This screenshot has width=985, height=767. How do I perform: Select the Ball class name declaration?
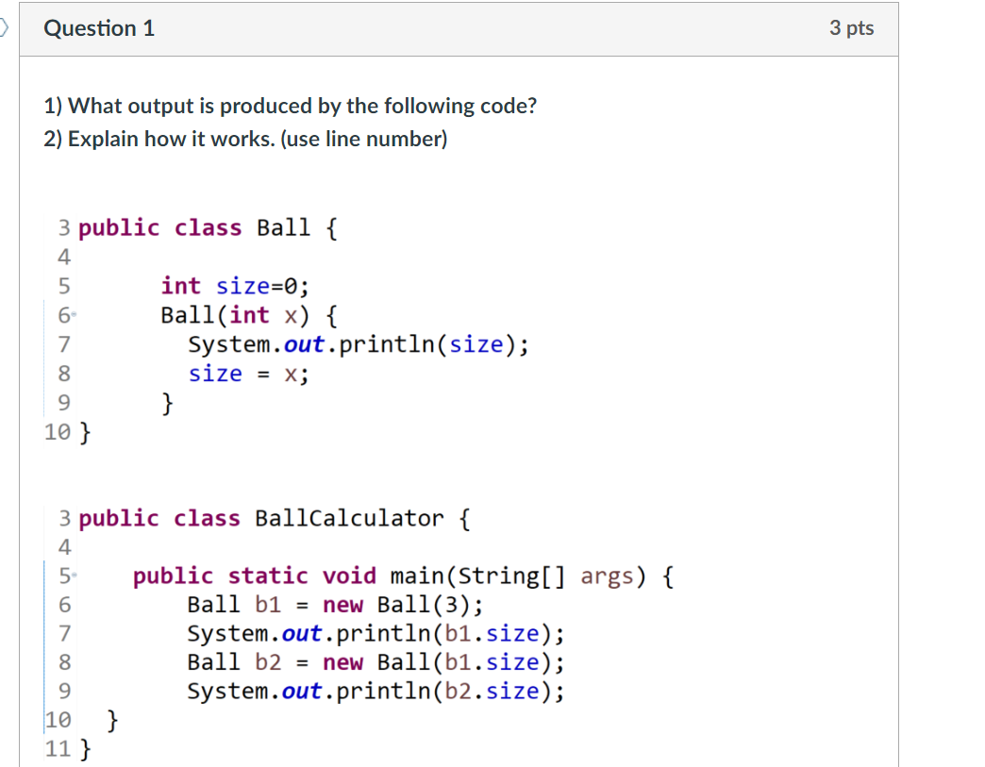282,226
